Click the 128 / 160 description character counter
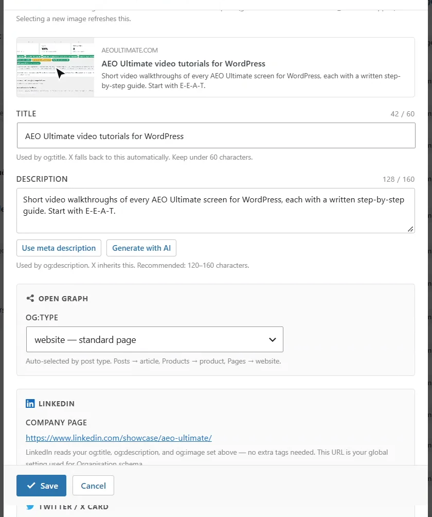 [399, 179]
